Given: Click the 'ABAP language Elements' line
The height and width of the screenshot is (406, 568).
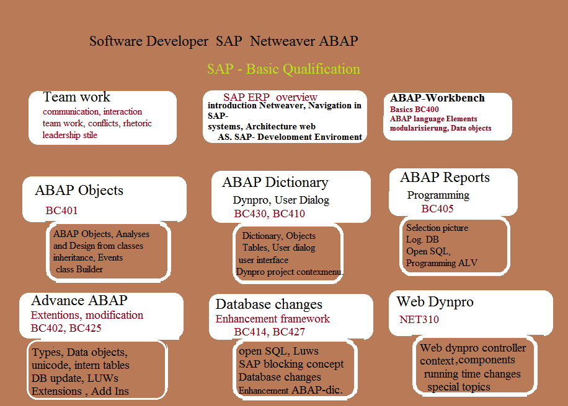Looking at the screenshot, I should [x=433, y=119].
